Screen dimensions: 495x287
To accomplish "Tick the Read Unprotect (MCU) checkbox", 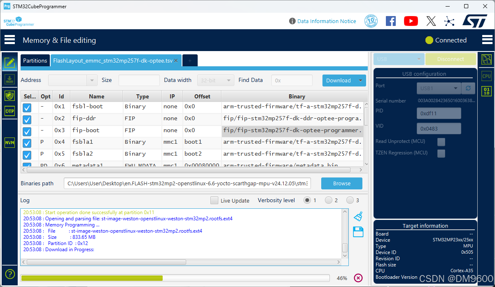I will pos(441,142).
